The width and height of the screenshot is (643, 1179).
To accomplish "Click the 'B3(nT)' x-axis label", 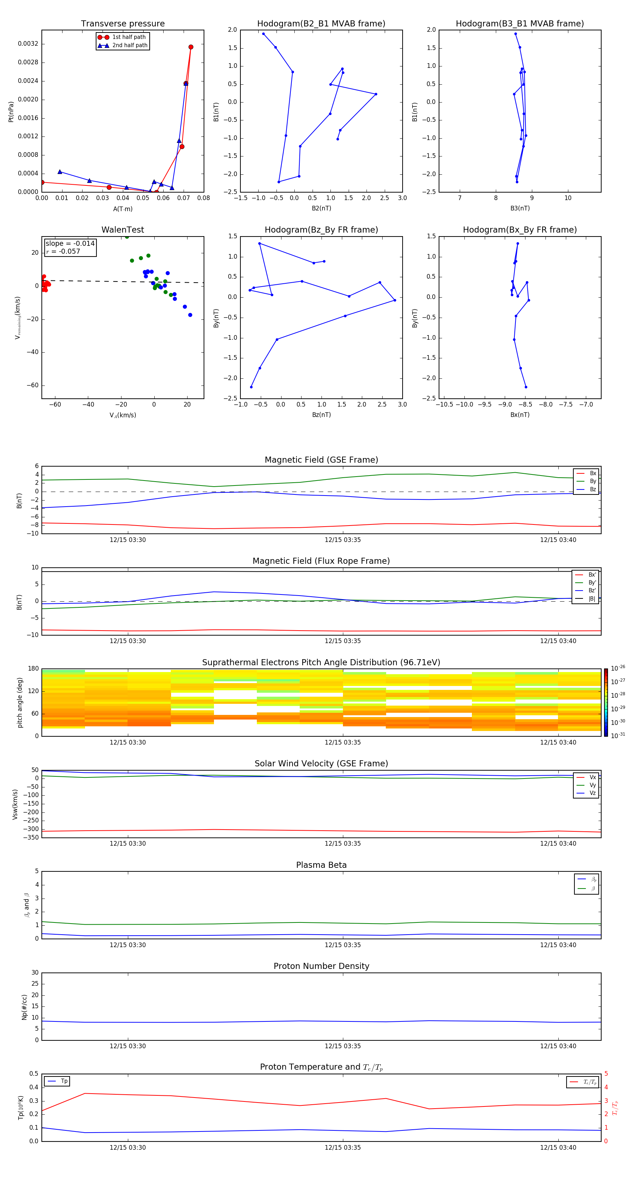I will (520, 208).
